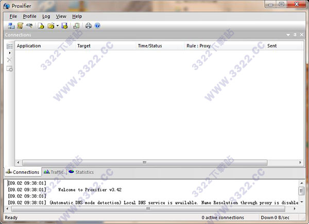Click the bottom sidebar icon below the X
309x224 pixels.
click(9, 69)
